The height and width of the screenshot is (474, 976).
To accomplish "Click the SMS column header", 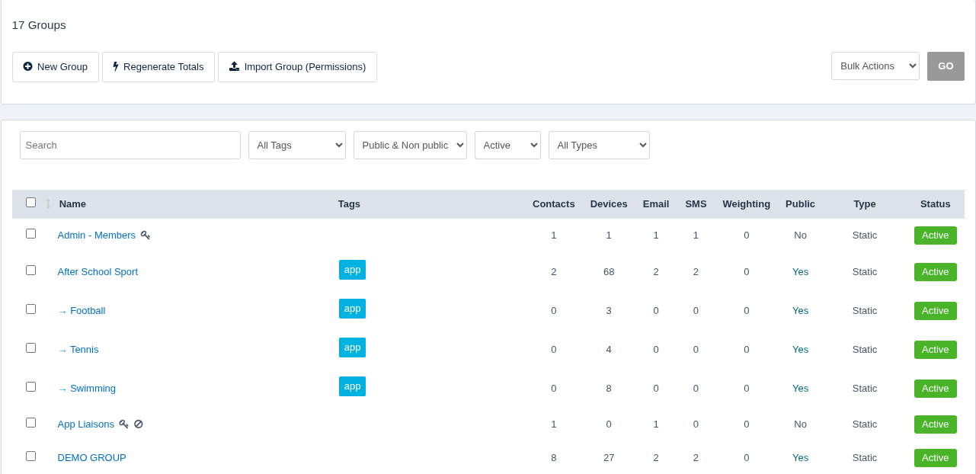I will click(696, 204).
